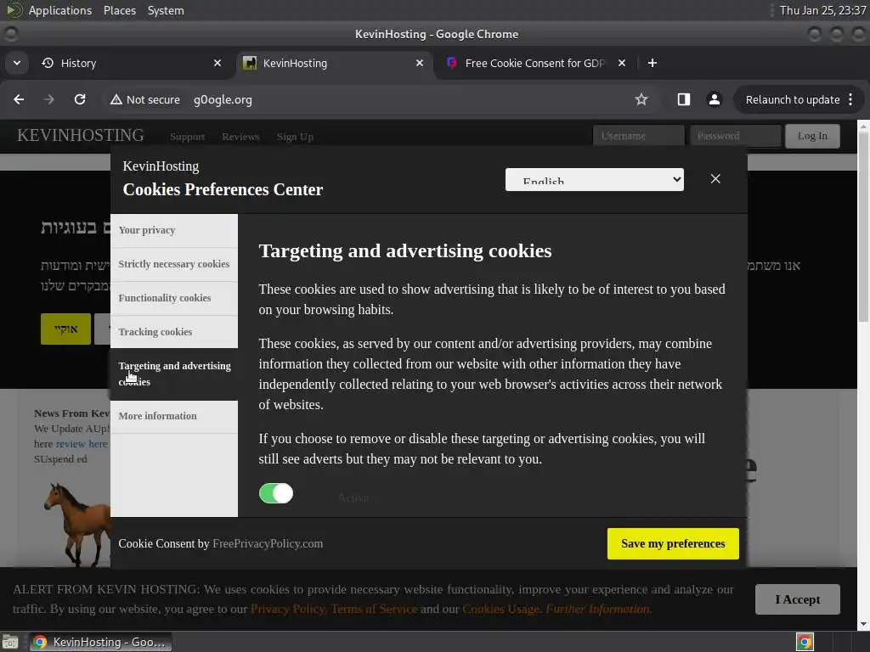Toggle the targeting and advertising cookies switch
This screenshot has height=652, width=870.
coord(276,493)
